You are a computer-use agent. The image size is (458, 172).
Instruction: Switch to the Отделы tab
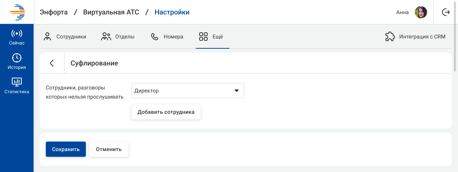point(118,37)
